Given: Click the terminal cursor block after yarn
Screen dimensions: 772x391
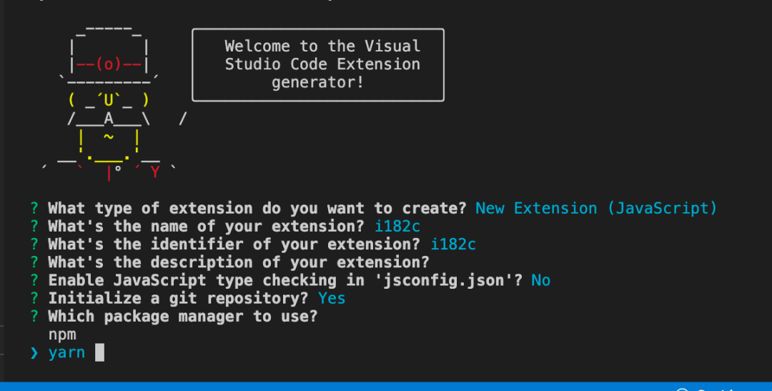Looking at the screenshot, I should point(99,352).
